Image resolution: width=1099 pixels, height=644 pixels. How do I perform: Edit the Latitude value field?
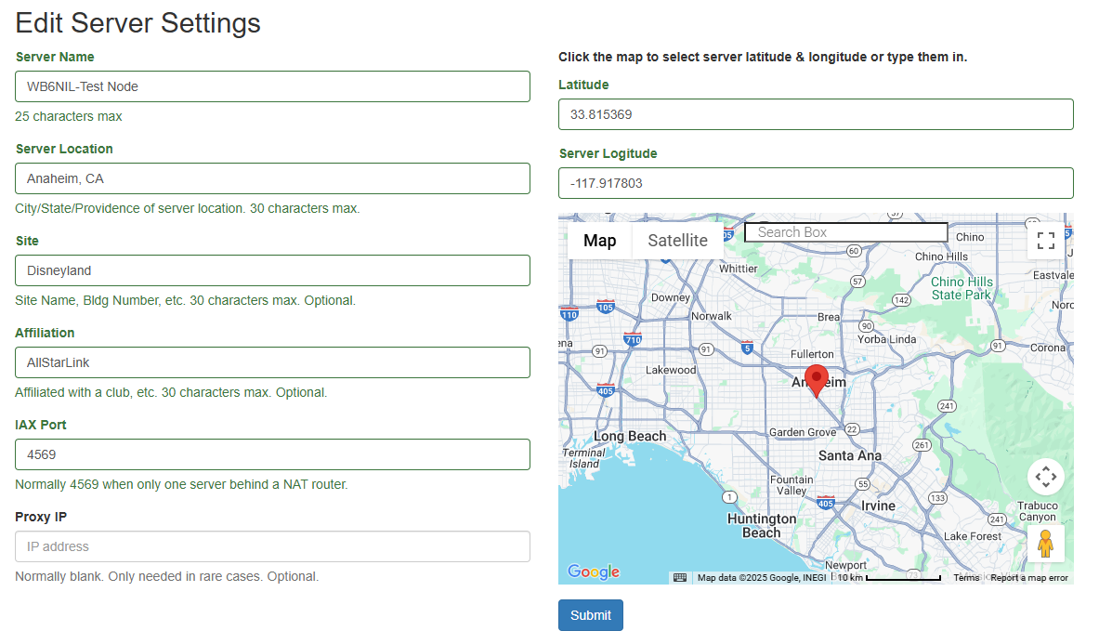(x=816, y=114)
